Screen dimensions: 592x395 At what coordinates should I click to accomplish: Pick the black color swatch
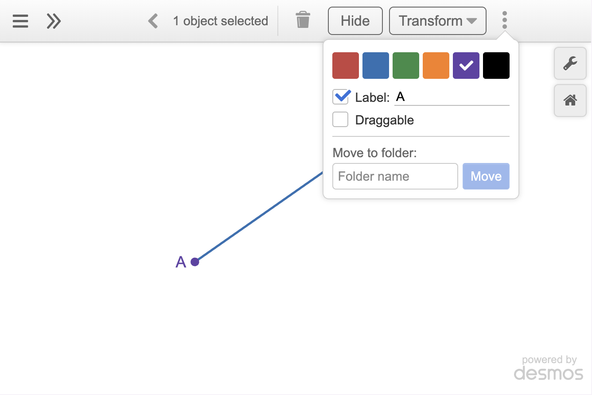click(496, 66)
